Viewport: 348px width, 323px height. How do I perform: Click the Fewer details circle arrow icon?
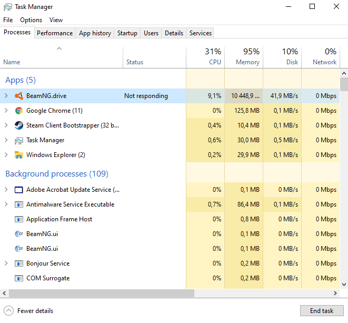(x=8, y=311)
